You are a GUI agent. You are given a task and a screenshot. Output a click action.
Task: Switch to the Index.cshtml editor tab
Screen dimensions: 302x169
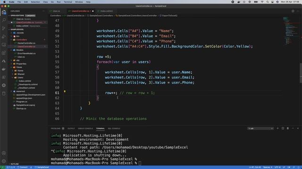coord(106,11)
